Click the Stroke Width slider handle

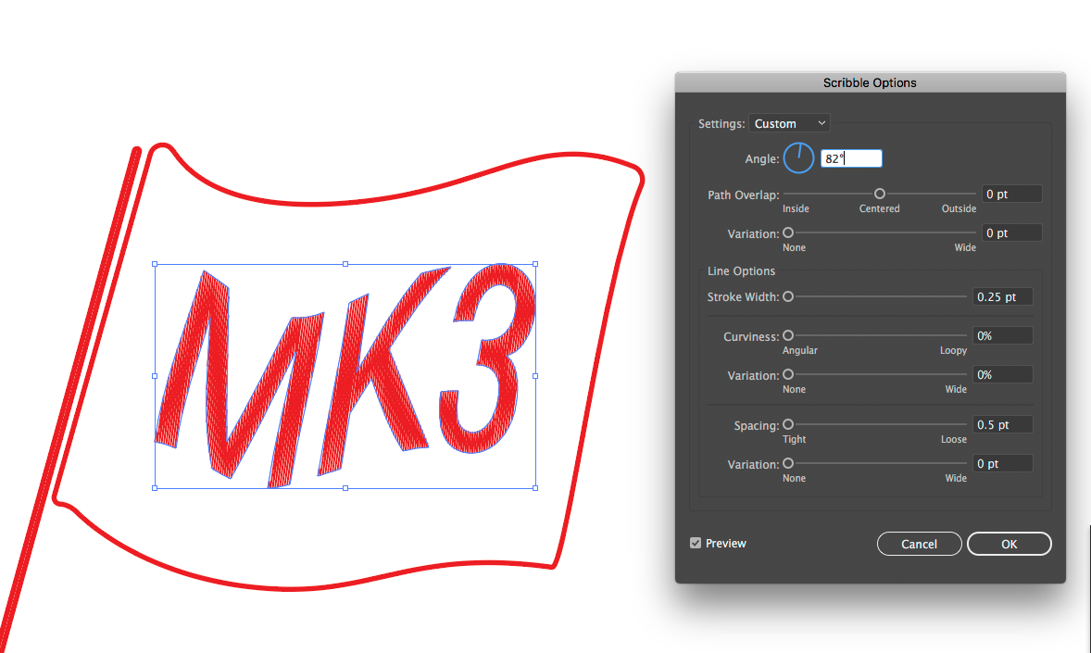tap(788, 296)
